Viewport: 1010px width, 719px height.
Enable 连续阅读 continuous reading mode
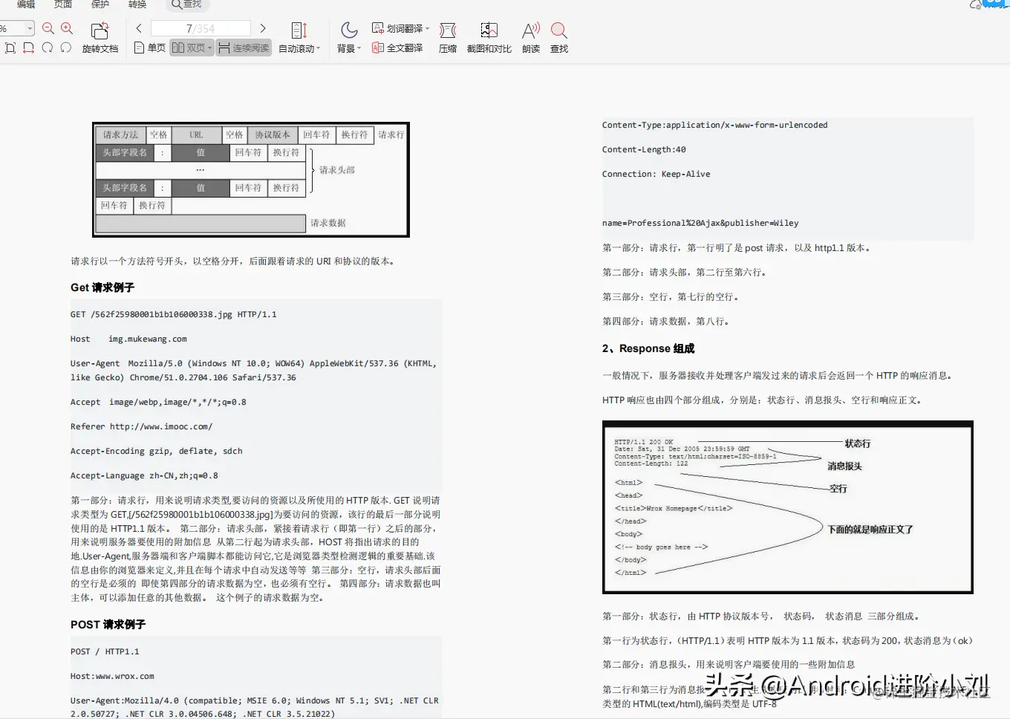[x=243, y=48]
